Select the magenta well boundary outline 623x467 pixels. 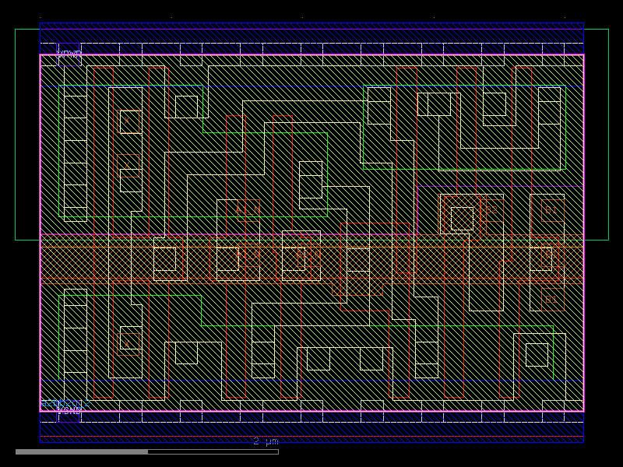pos(41,233)
